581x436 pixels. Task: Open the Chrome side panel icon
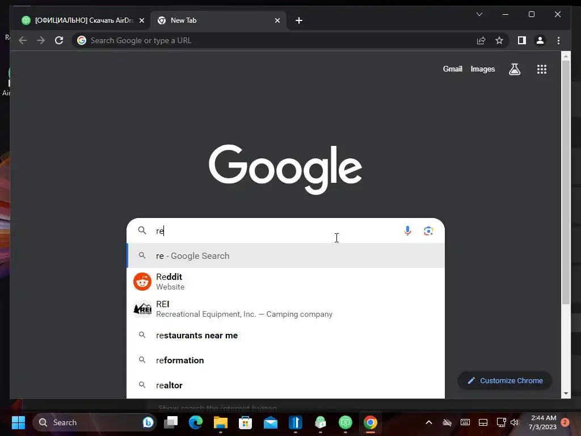point(522,40)
